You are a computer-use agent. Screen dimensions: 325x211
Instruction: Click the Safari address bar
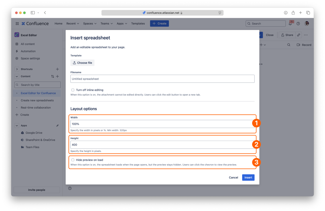[x=162, y=13]
